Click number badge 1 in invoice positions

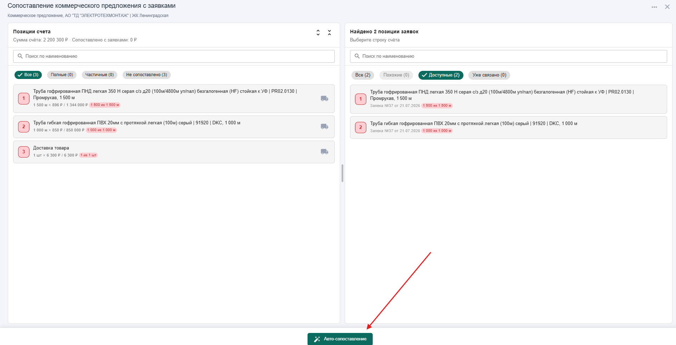click(24, 98)
